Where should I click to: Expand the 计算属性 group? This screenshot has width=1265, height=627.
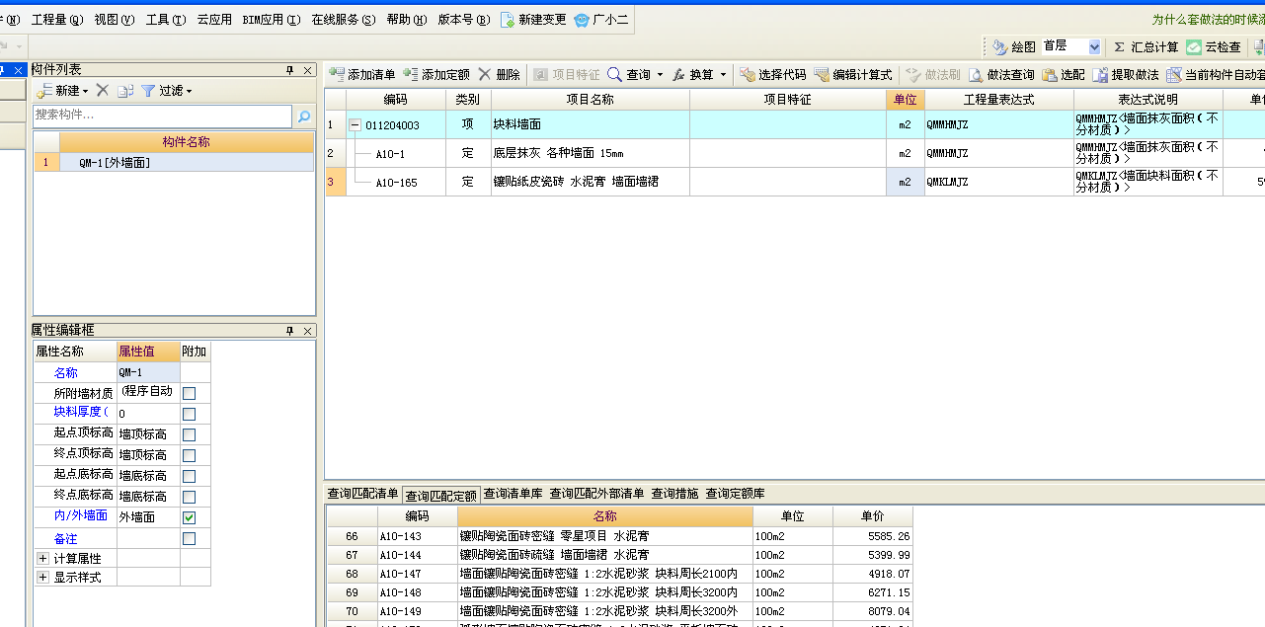42,559
